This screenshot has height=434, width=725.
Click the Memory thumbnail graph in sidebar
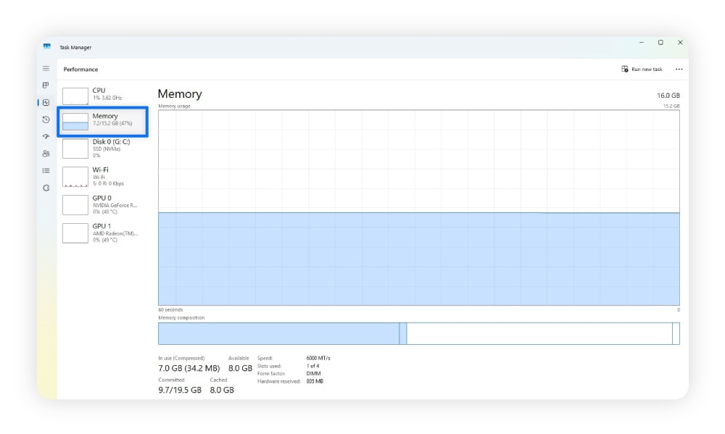pos(75,121)
